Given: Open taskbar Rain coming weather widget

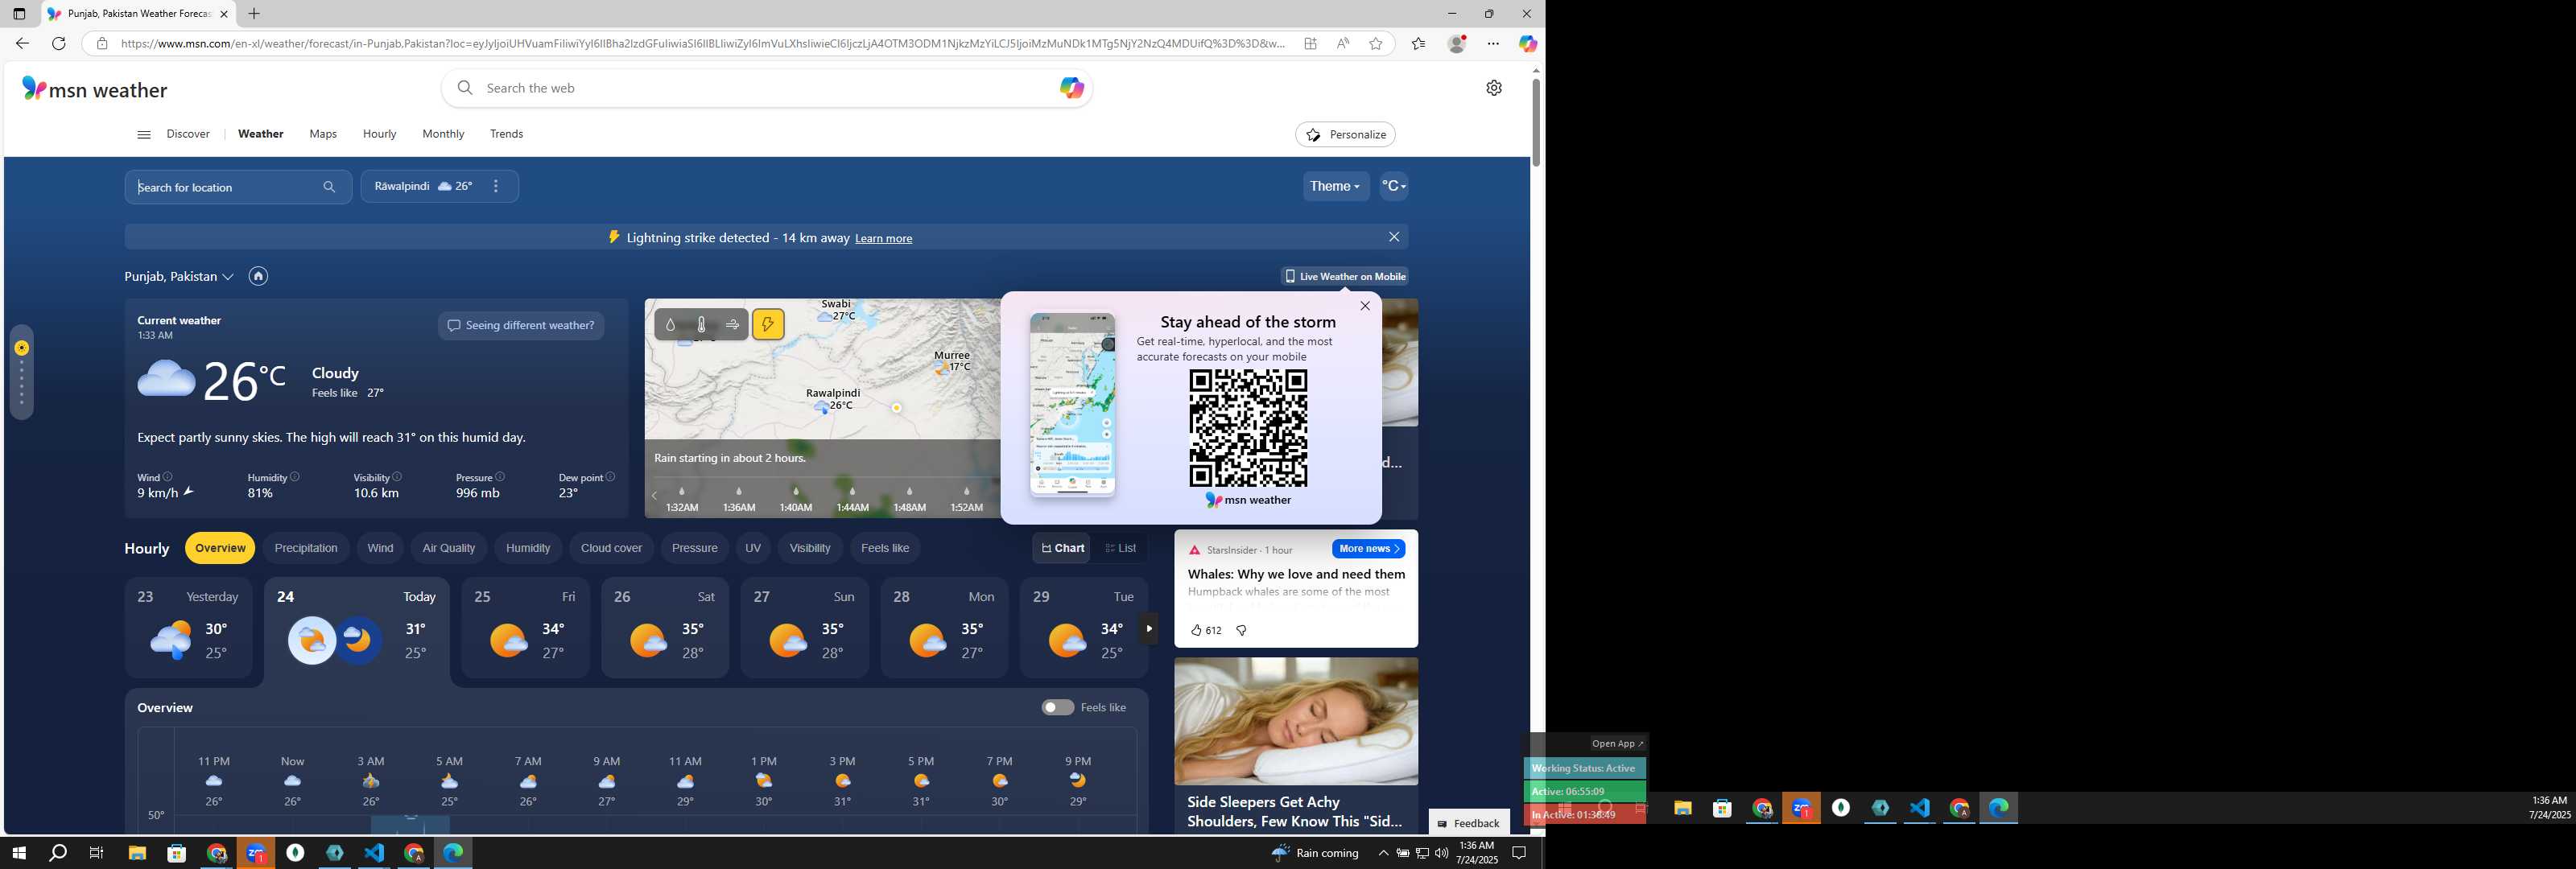Looking at the screenshot, I should (x=1315, y=853).
